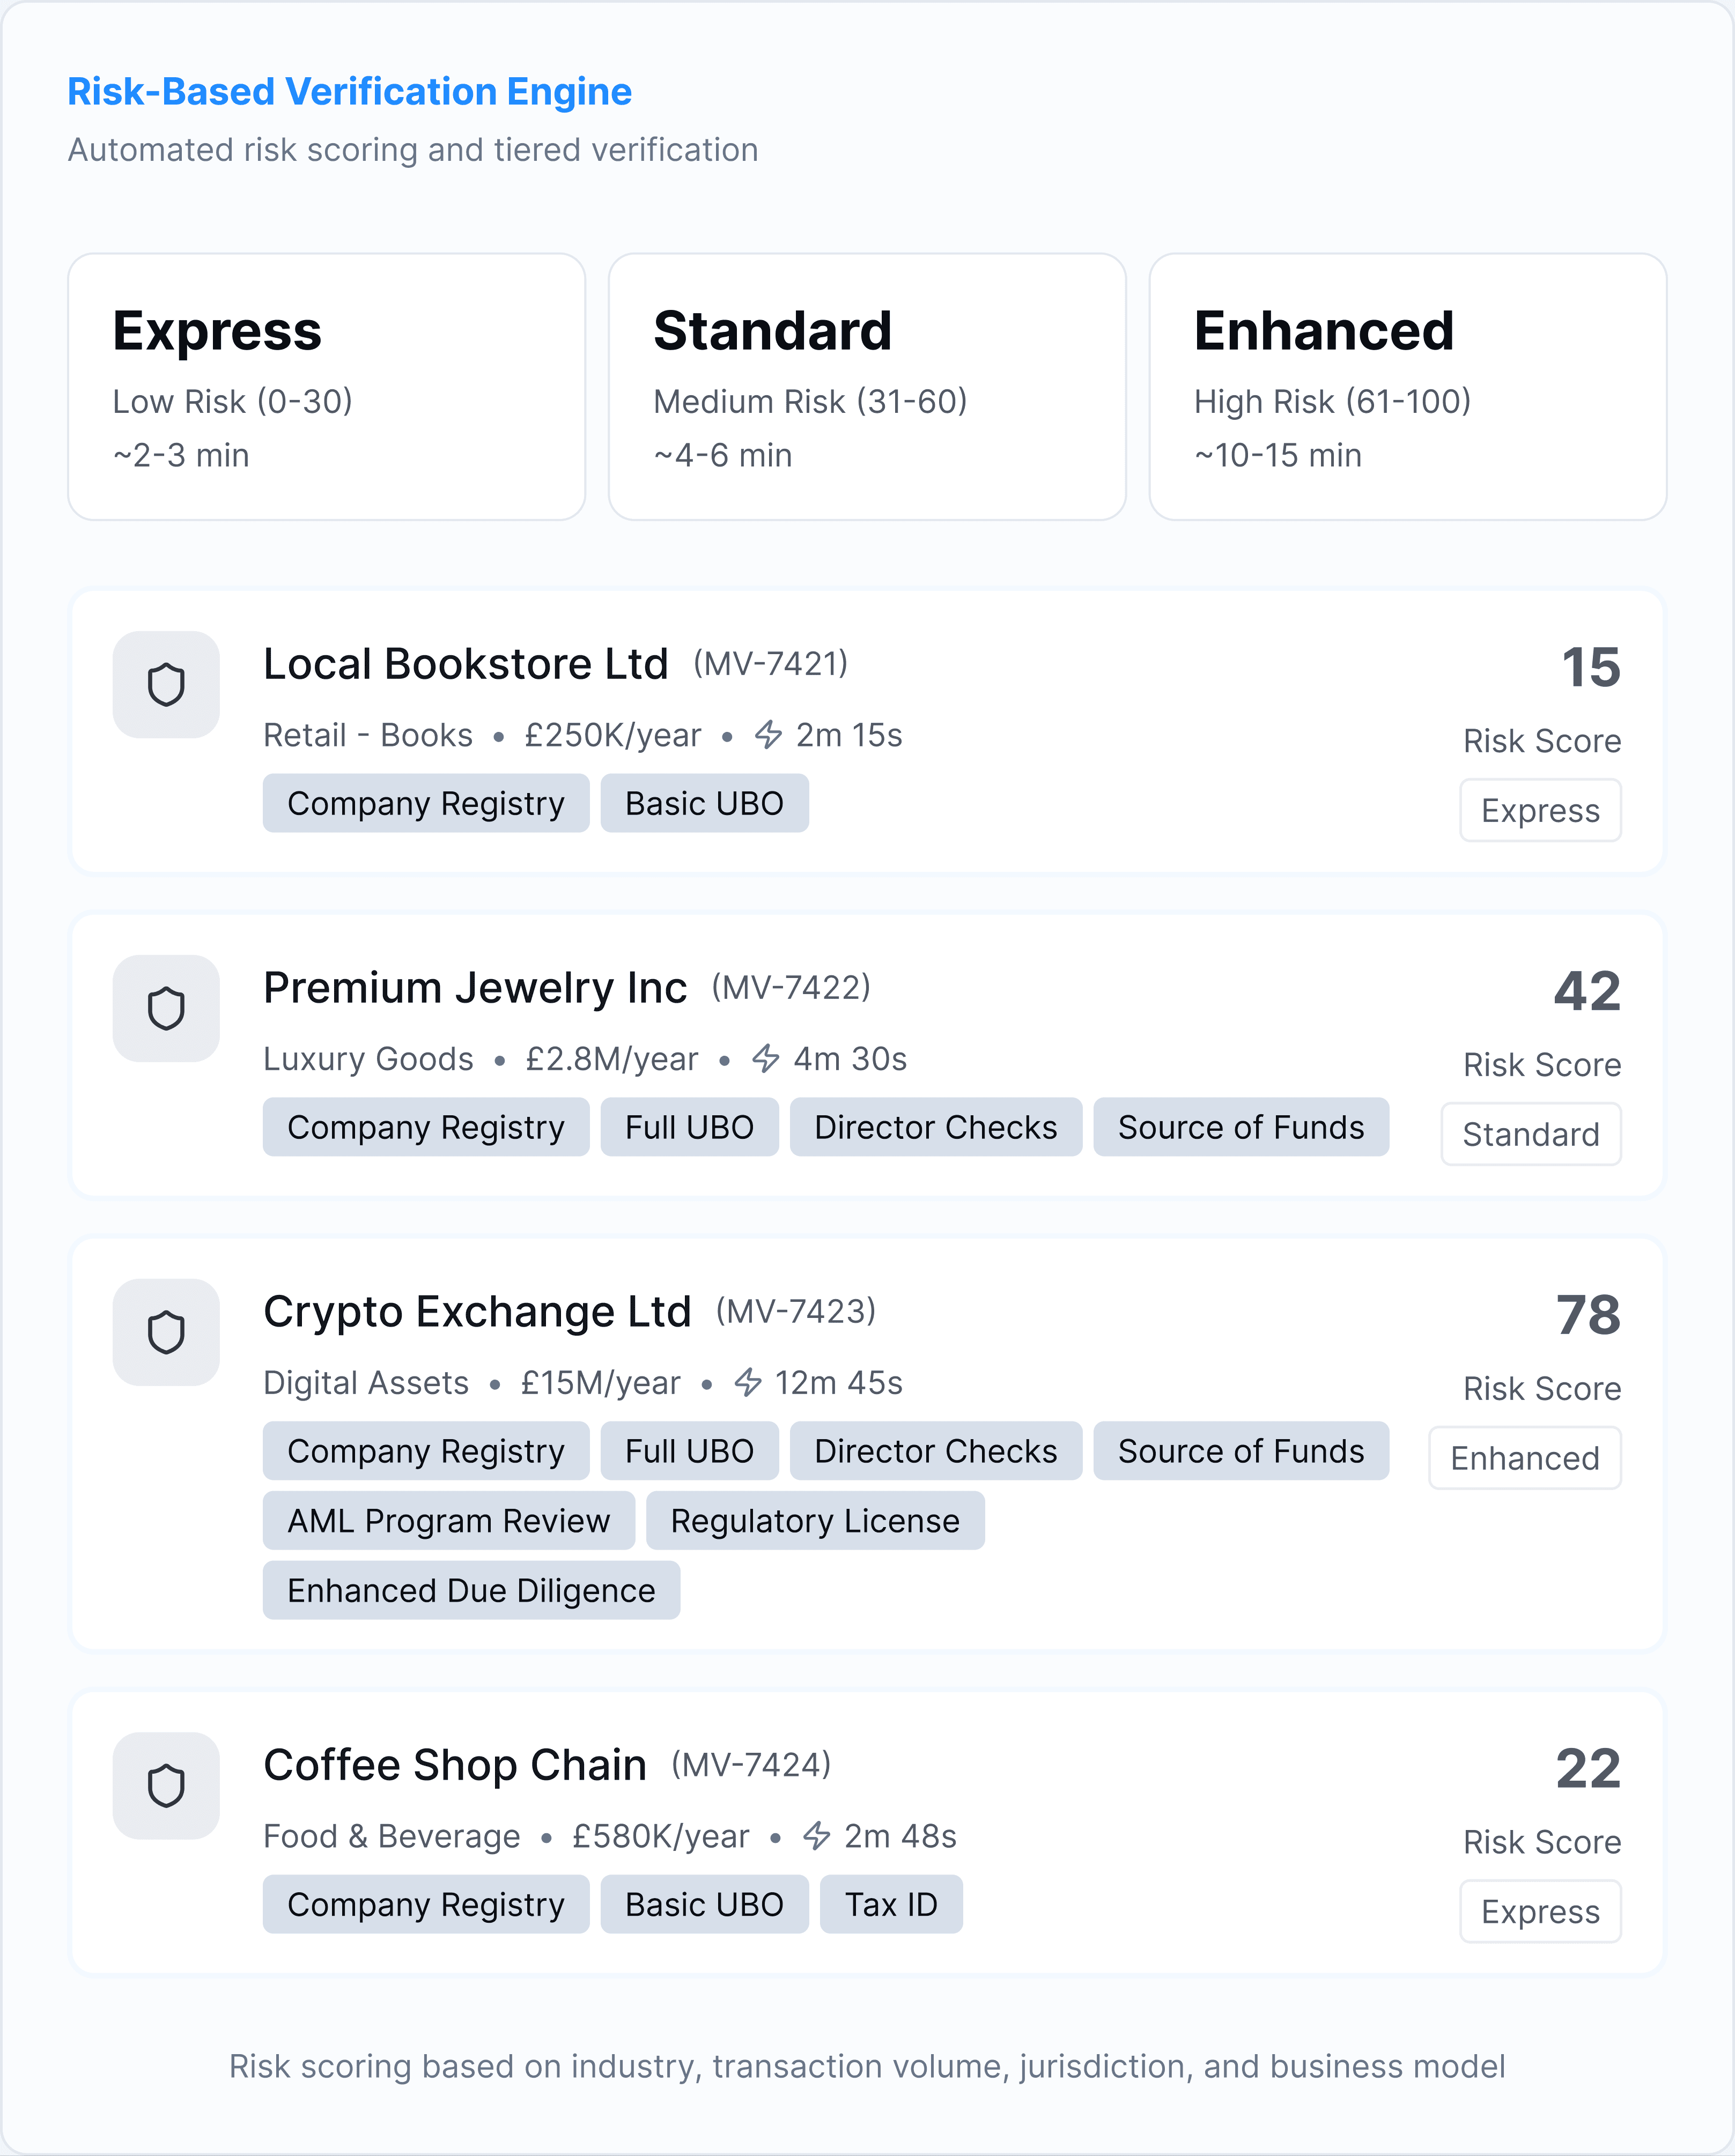Click the Express badge under risk score 15
The image size is (1735, 2156).
pos(1540,810)
